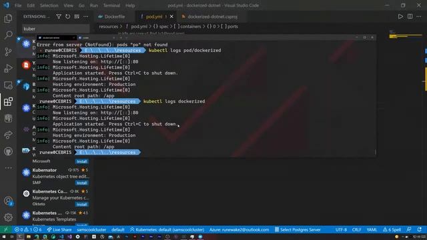
Task: Open the Explorer view in activity bar
Action: (x=8, y=18)
